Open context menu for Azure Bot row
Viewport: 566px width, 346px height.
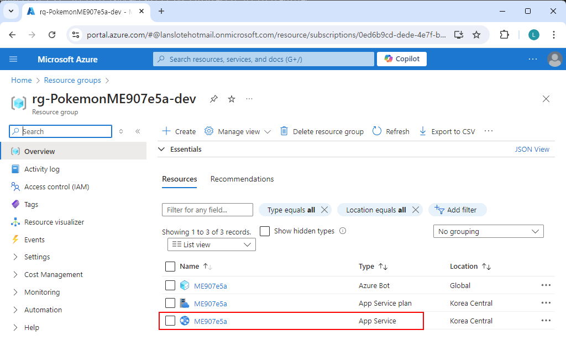click(x=546, y=285)
